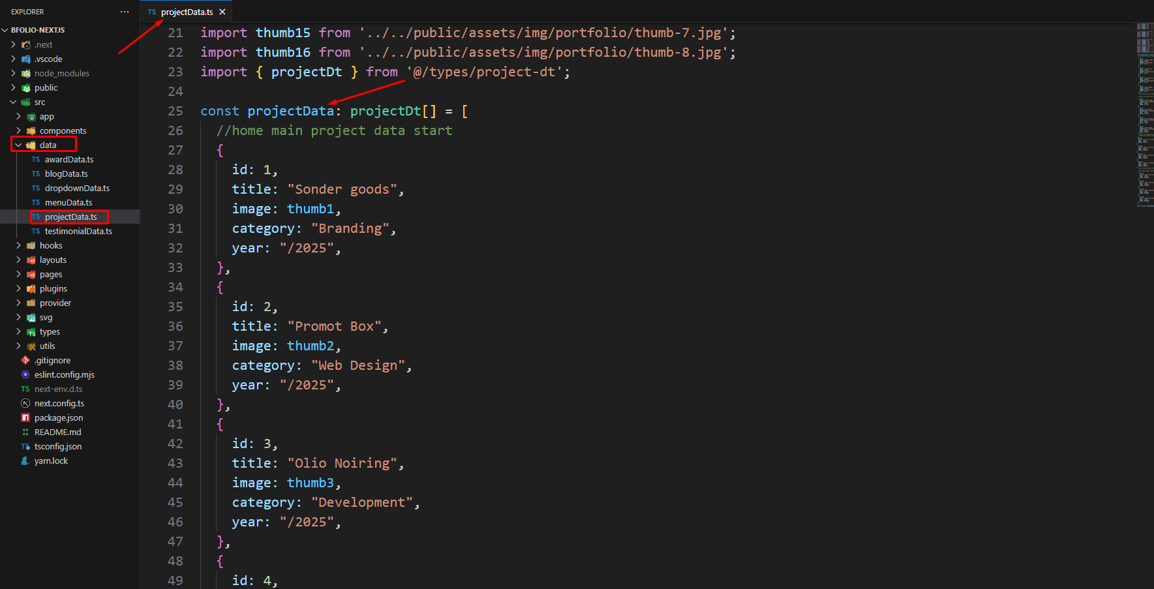Click the yarn.lock file icon

click(x=25, y=461)
